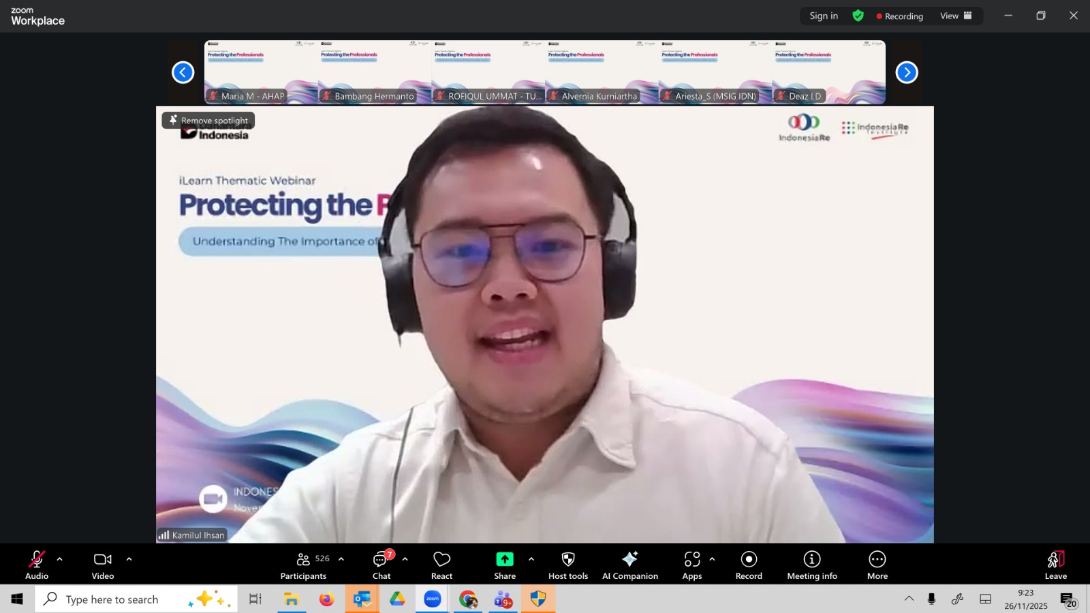This screenshot has width=1090, height=613.
Task: Open the Apps panel
Action: click(692, 565)
